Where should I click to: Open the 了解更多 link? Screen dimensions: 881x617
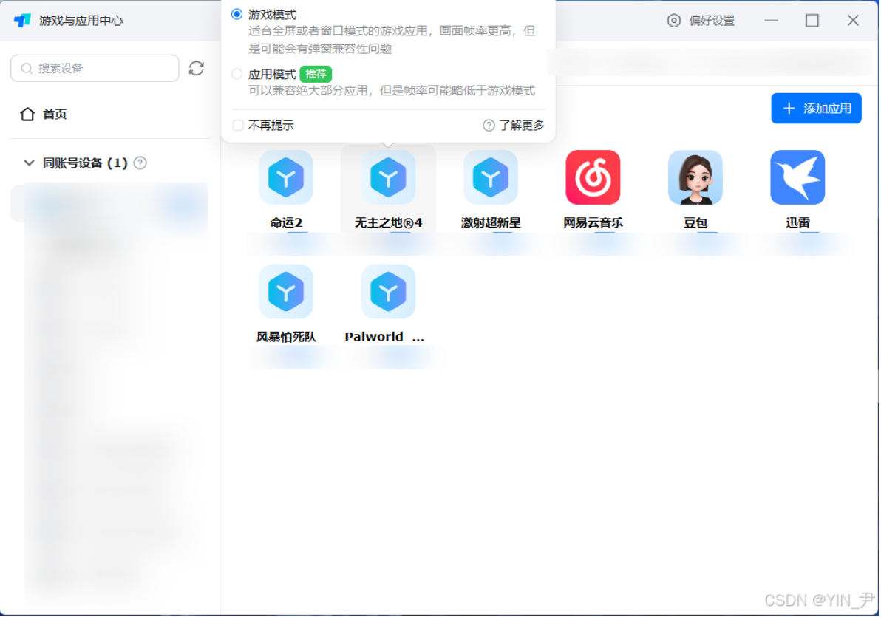tap(521, 126)
